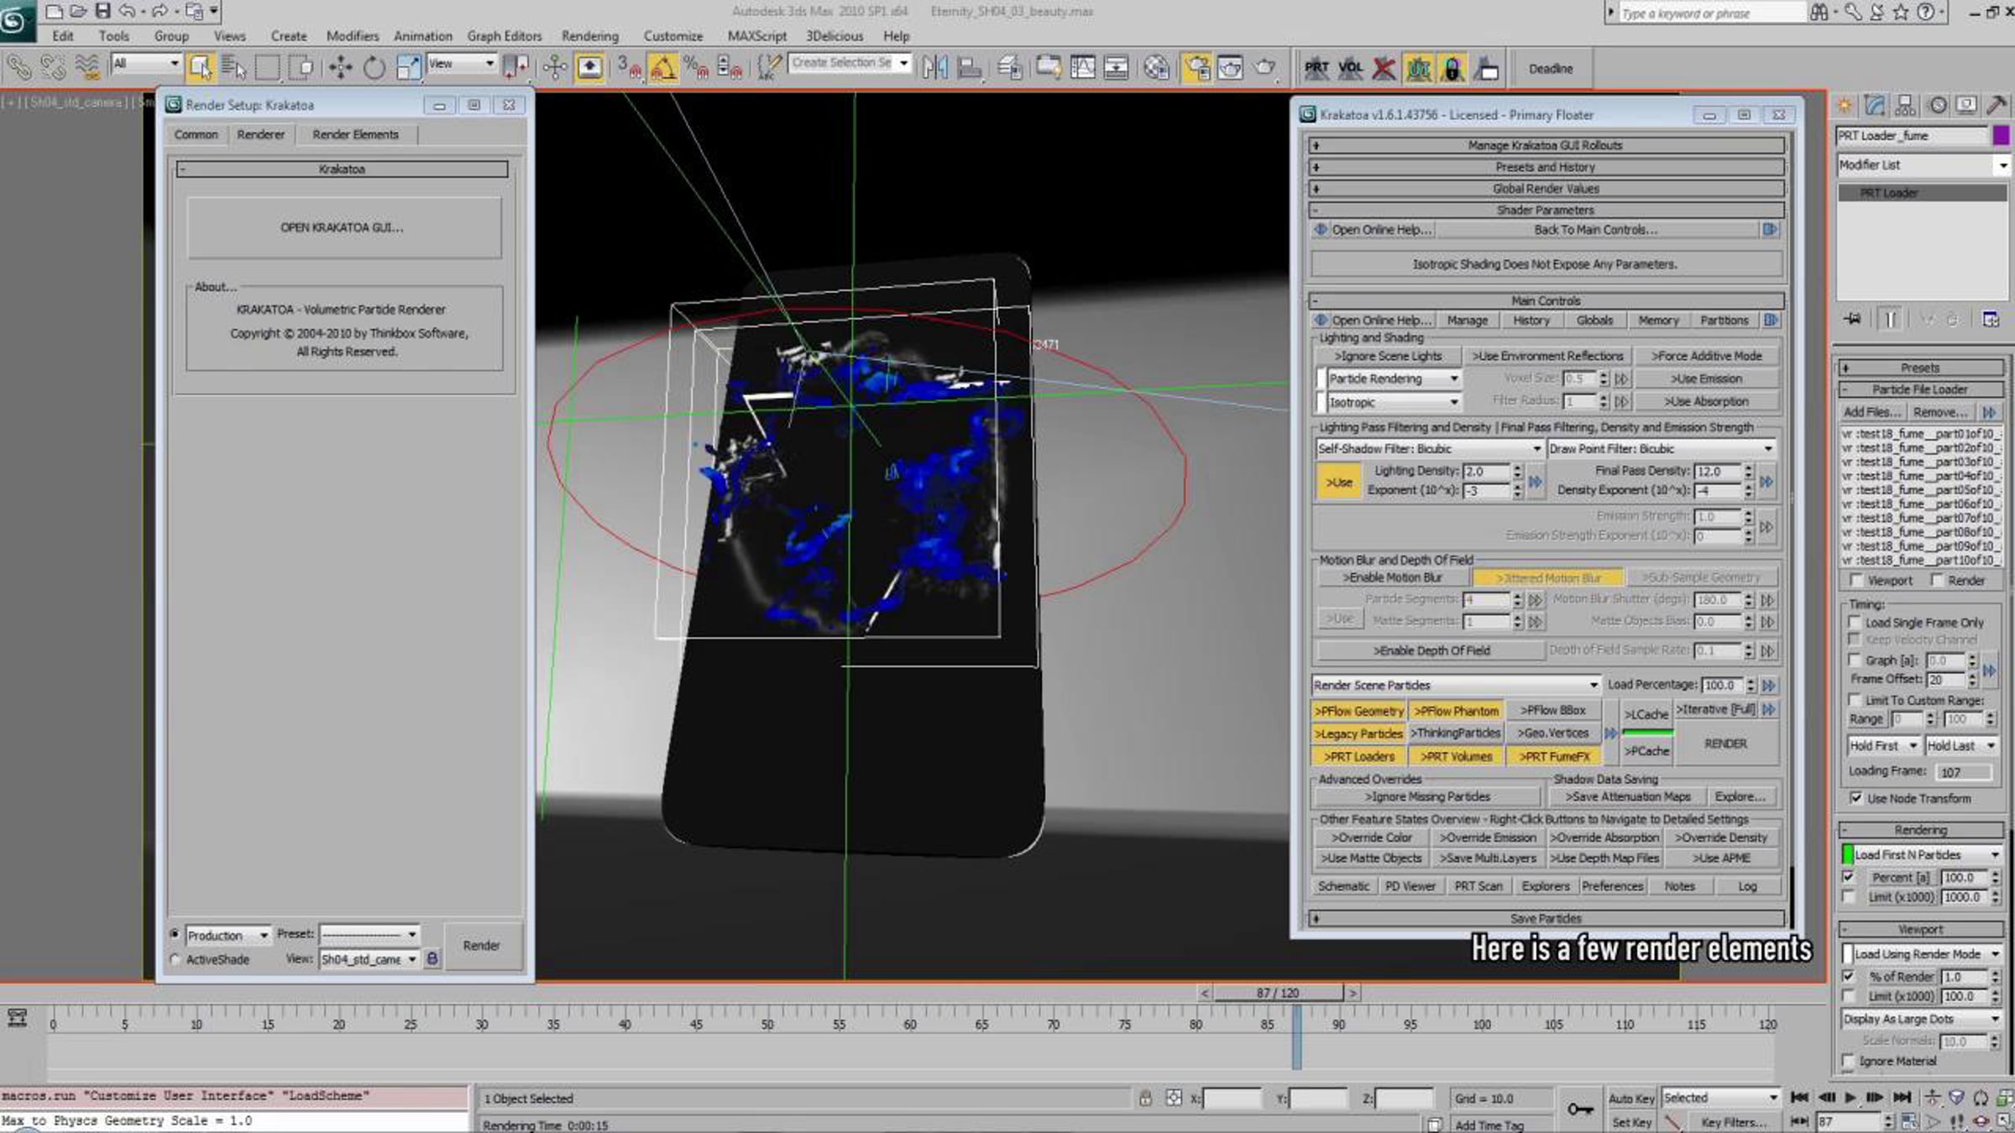Expand Global Render Values rollout

[1546, 189]
